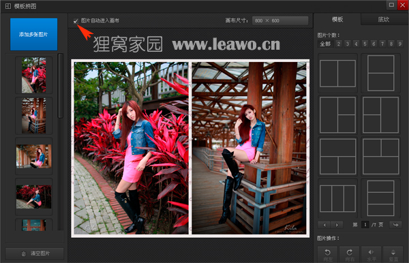The image size is (409, 263).
Task: Filter templates by 7 images
Action: 382,44
